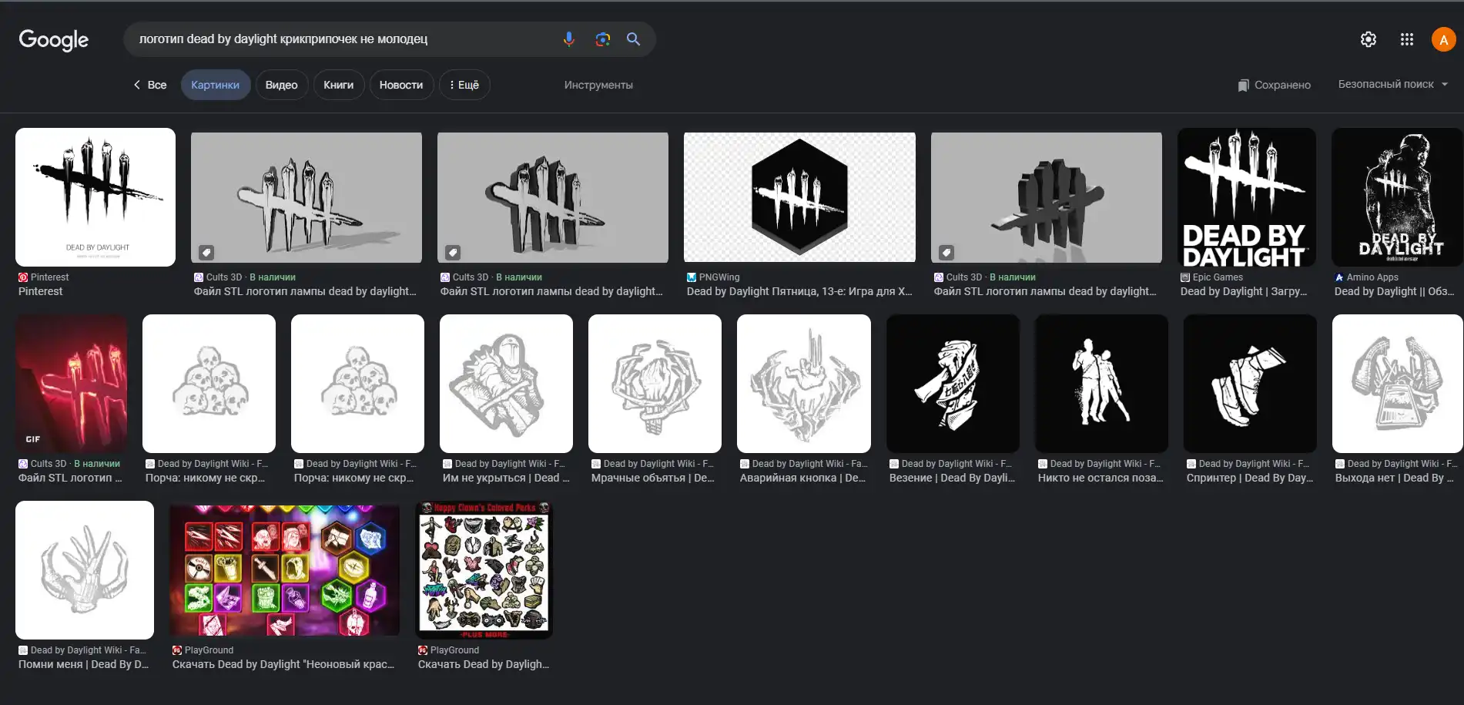The image size is (1464, 705).
Task: Select the 'Картинки' tab
Action: 216,85
